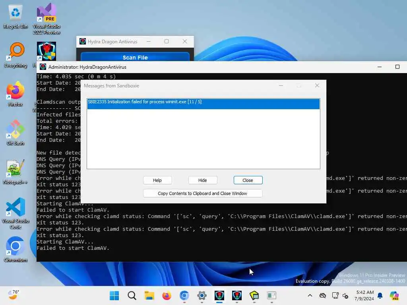Expand the hidden tray icons chevron
Image resolution: width=407 pixels, height=305 pixels.
tap(310, 295)
